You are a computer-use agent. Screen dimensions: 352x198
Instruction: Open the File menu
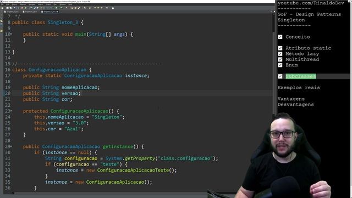tap(2, 4)
